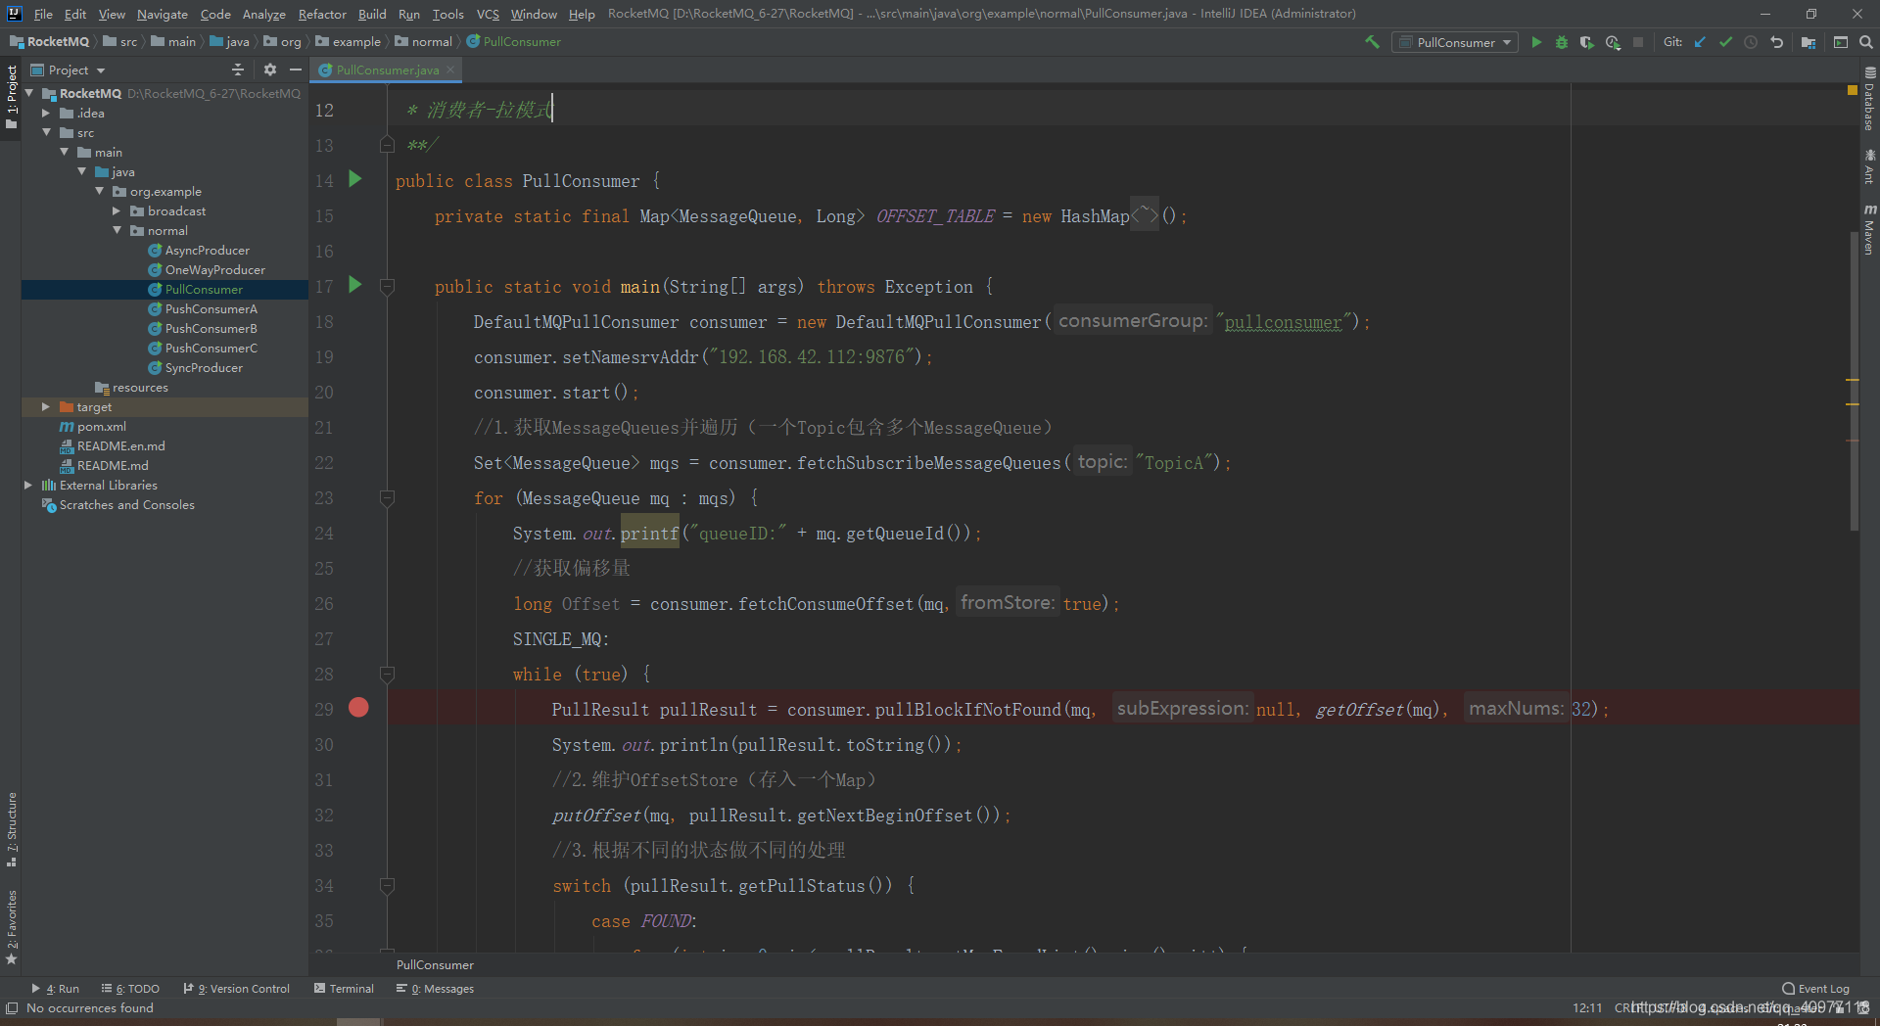This screenshot has height=1026, width=1880.
Task: Select Scratches and Consoles
Action: tap(126, 504)
